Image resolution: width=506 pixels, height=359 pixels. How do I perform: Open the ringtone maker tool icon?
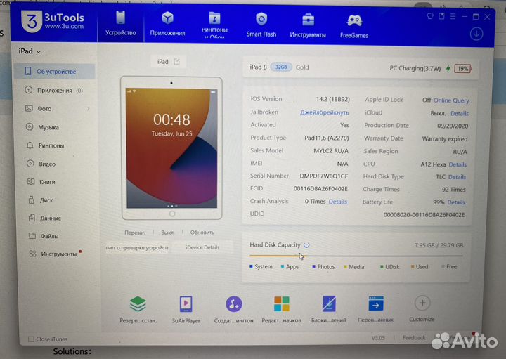point(233,303)
